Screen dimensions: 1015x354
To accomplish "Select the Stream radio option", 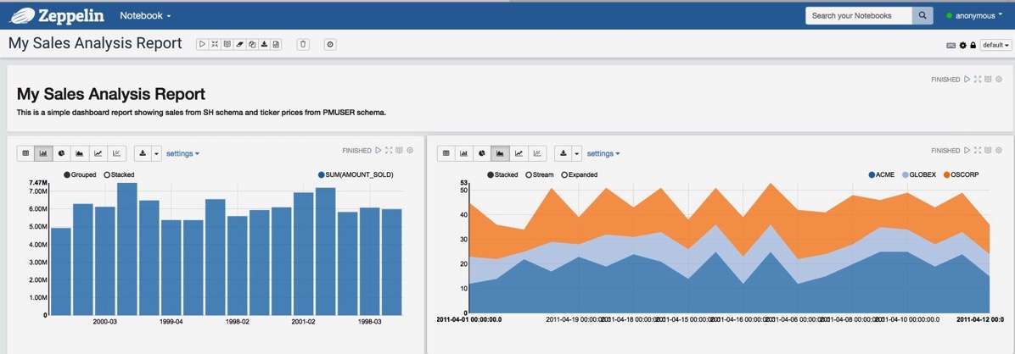I will point(539,174).
